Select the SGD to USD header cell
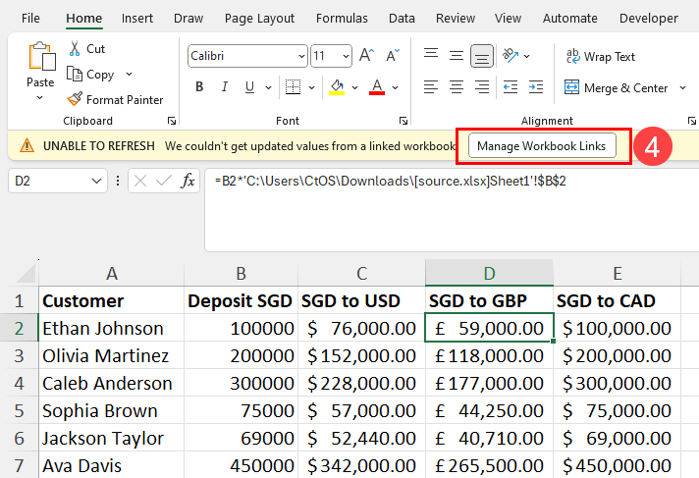The width and height of the screenshot is (699, 478). (361, 301)
